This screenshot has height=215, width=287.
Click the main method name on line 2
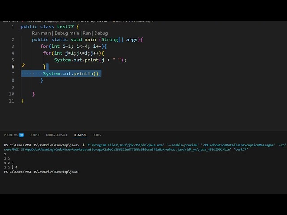click(x=90, y=40)
